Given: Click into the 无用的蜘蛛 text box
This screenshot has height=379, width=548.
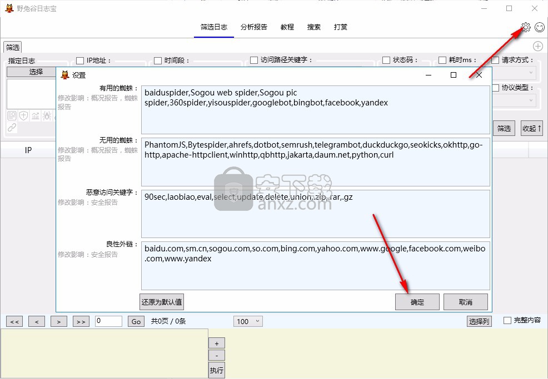Looking at the screenshot, I should (x=316, y=162).
